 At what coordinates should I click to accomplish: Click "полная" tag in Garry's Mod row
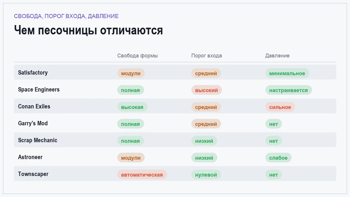130,124
